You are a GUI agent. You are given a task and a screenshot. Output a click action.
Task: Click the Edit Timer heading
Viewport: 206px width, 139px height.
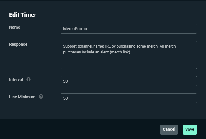(x=23, y=15)
